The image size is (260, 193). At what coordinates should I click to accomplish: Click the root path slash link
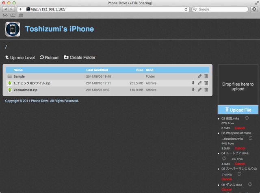pyautogui.click(x=6, y=47)
